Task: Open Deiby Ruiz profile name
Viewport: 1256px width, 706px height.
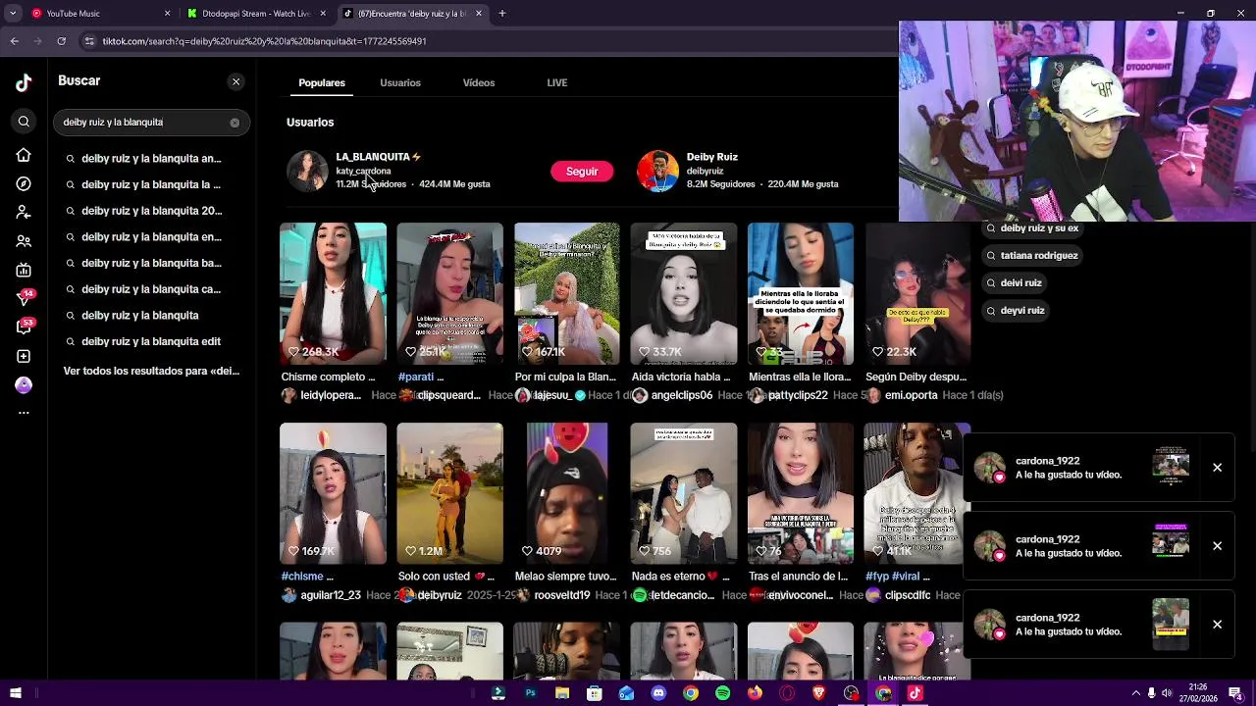Action: click(712, 157)
